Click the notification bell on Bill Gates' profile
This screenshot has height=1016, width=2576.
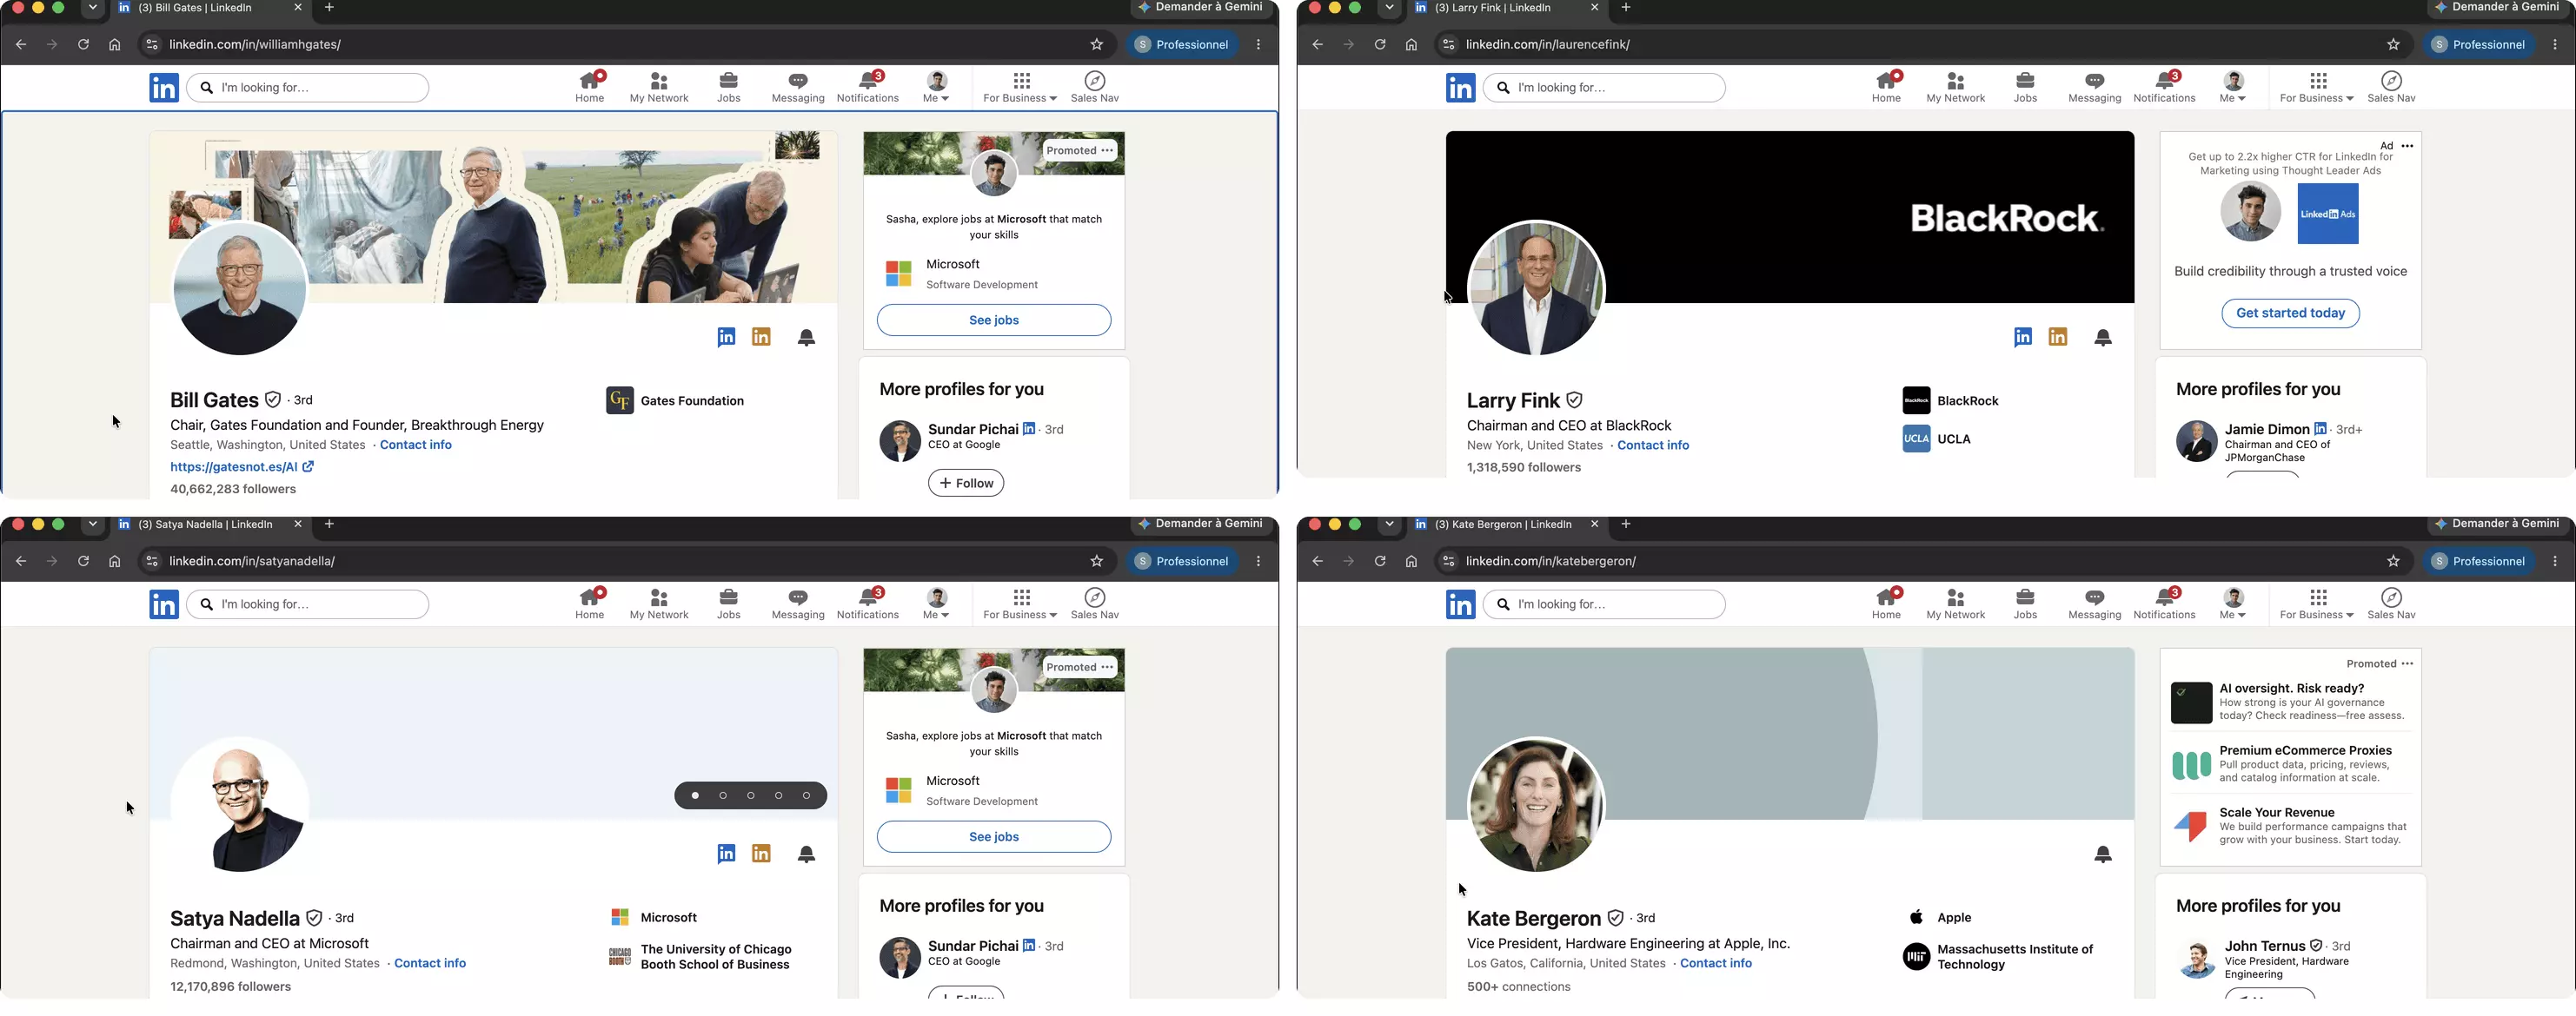(806, 338)
